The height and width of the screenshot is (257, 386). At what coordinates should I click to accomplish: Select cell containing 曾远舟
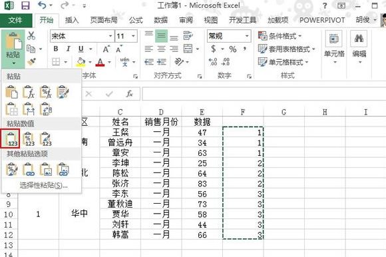coord(120,142)
